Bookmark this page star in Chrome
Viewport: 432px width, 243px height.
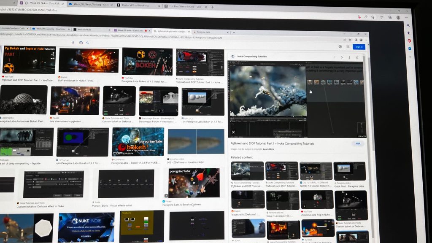click(x=350, y=40)
